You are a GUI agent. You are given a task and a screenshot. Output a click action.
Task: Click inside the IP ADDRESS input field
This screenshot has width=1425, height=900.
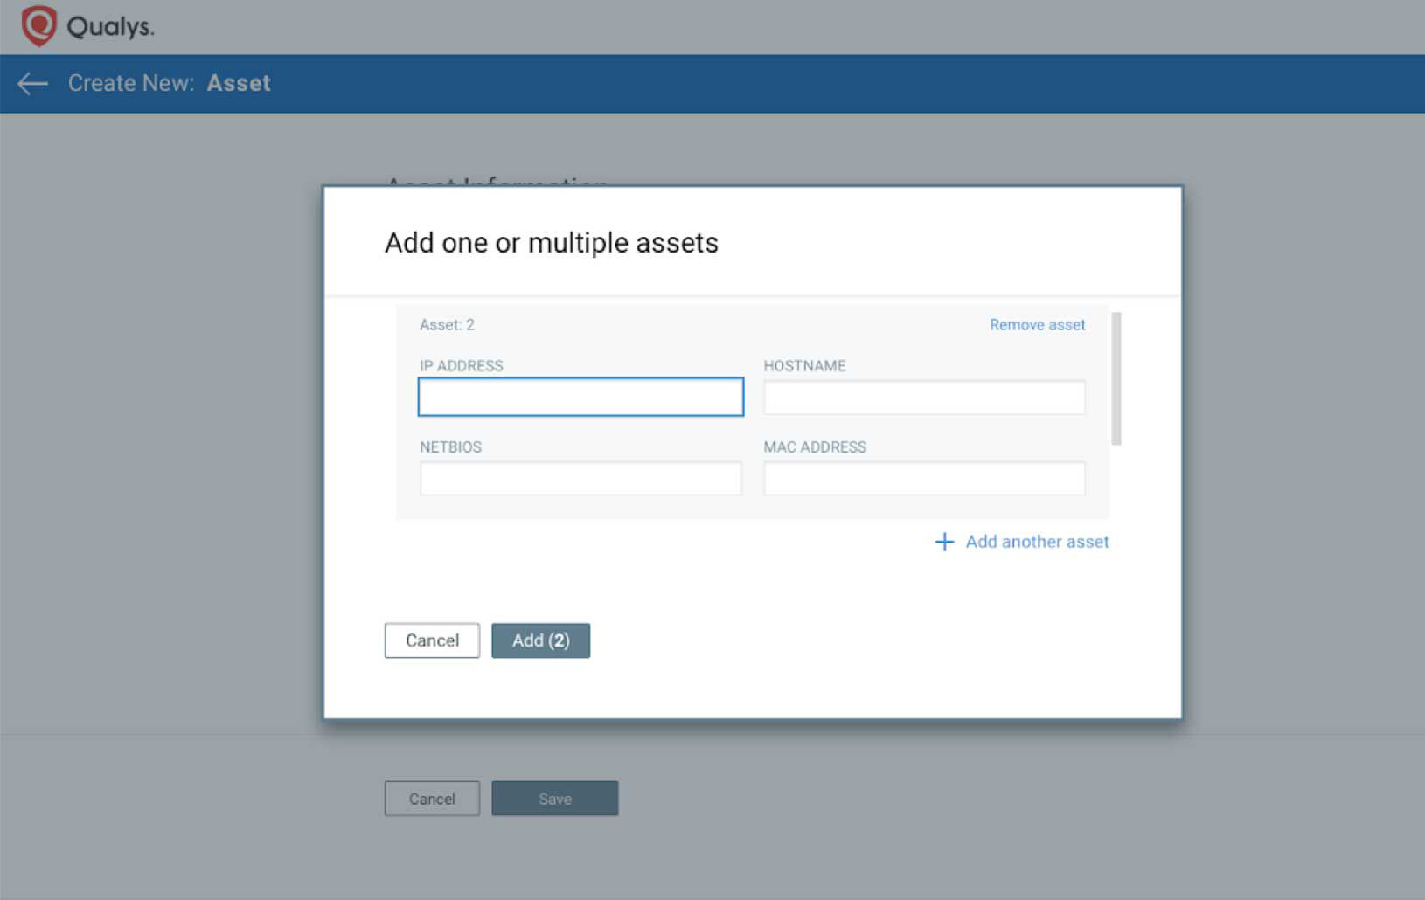tap(580, 397)
